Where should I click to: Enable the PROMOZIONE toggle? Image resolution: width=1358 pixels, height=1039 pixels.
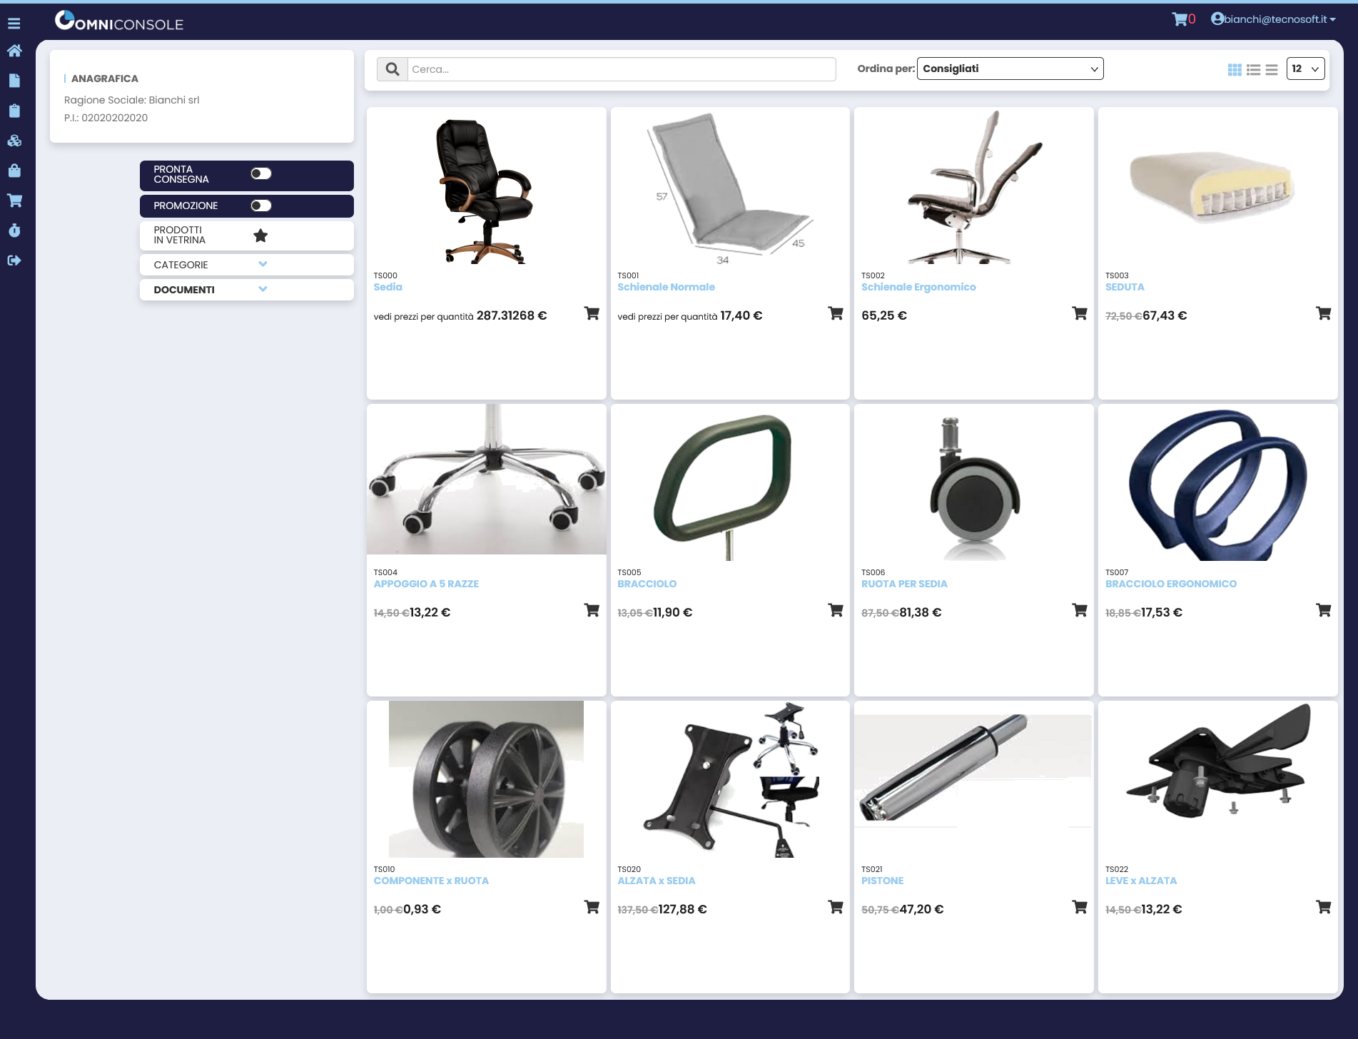point(261,205)
